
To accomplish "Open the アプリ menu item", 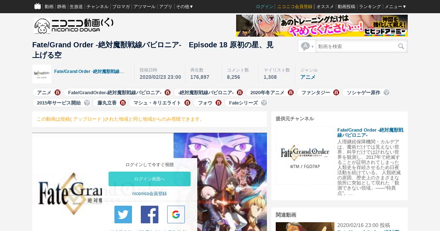I will pos(166,7).
